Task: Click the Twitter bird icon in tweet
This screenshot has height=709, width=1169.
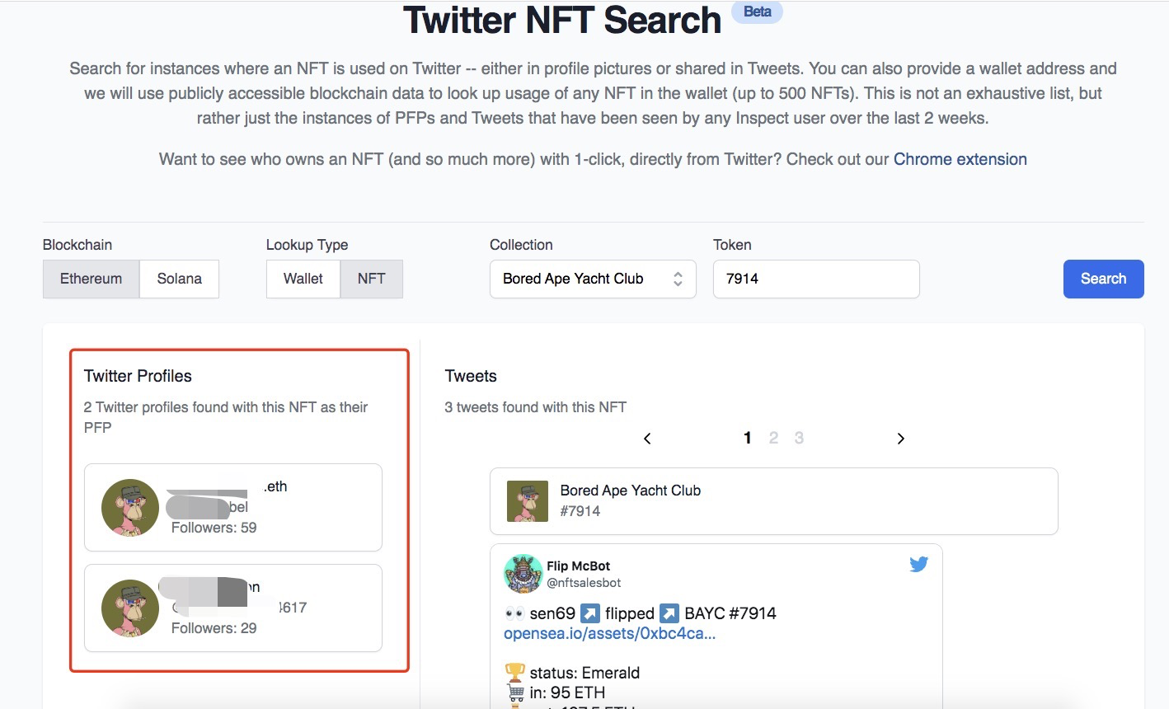Action: pos(918,565)
